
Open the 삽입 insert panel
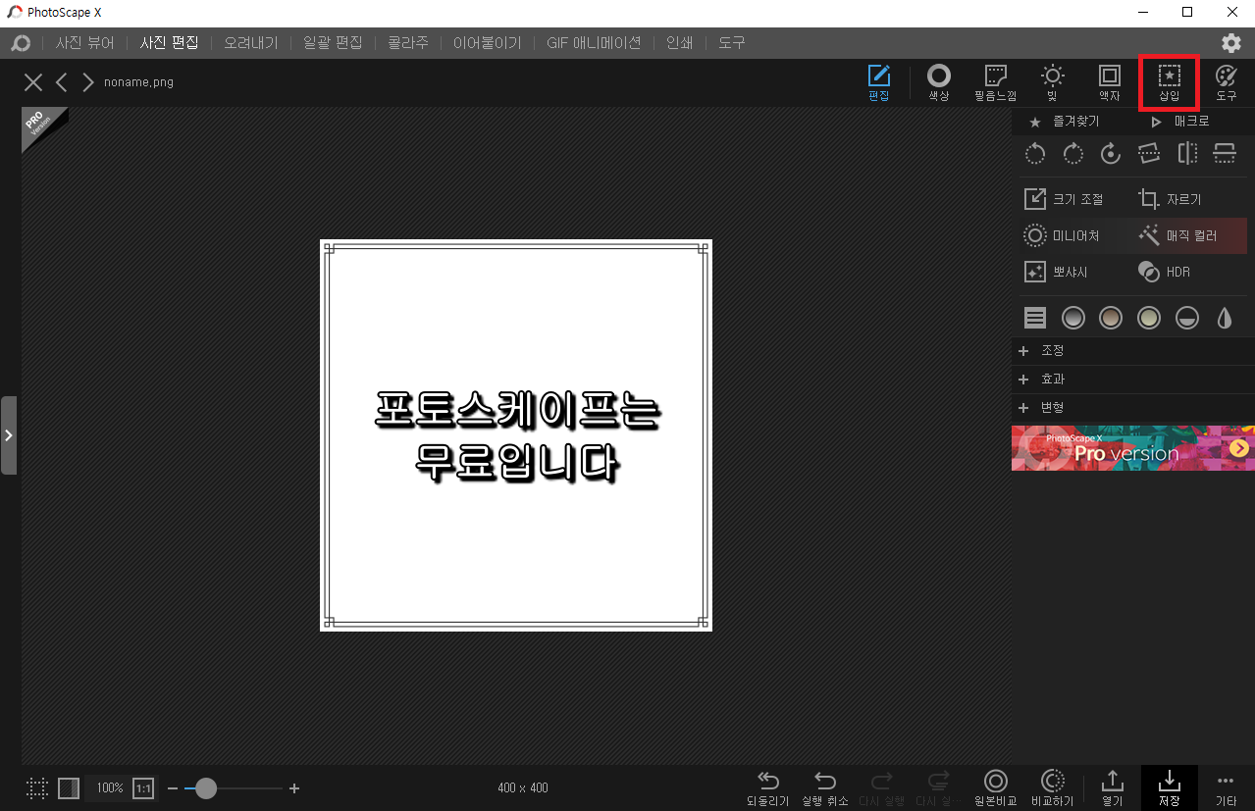point(1169,82)
